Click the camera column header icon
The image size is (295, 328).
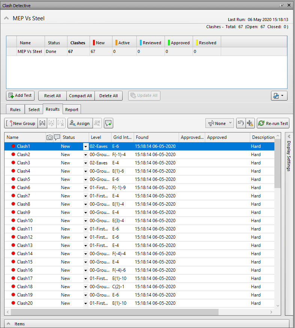pyautogui.click(x=49, y=137)
